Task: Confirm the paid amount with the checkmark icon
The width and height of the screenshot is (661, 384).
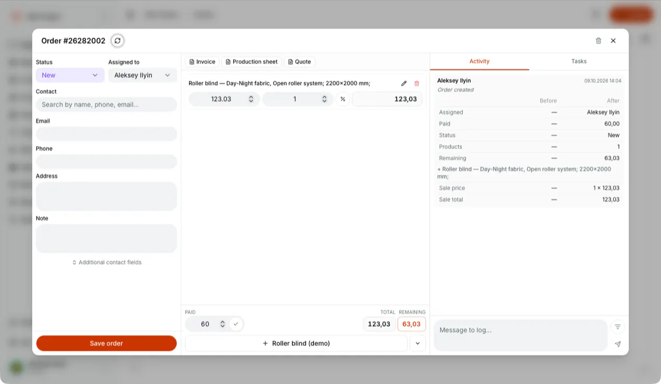Action: point(236,324)
